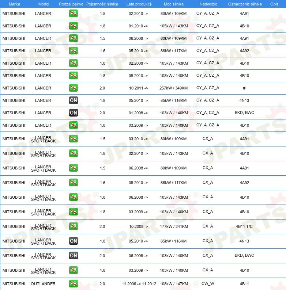Select the Rodzaj paliwa column header
Viewport: 286px width, 290px height.
(x=71, y=4)
